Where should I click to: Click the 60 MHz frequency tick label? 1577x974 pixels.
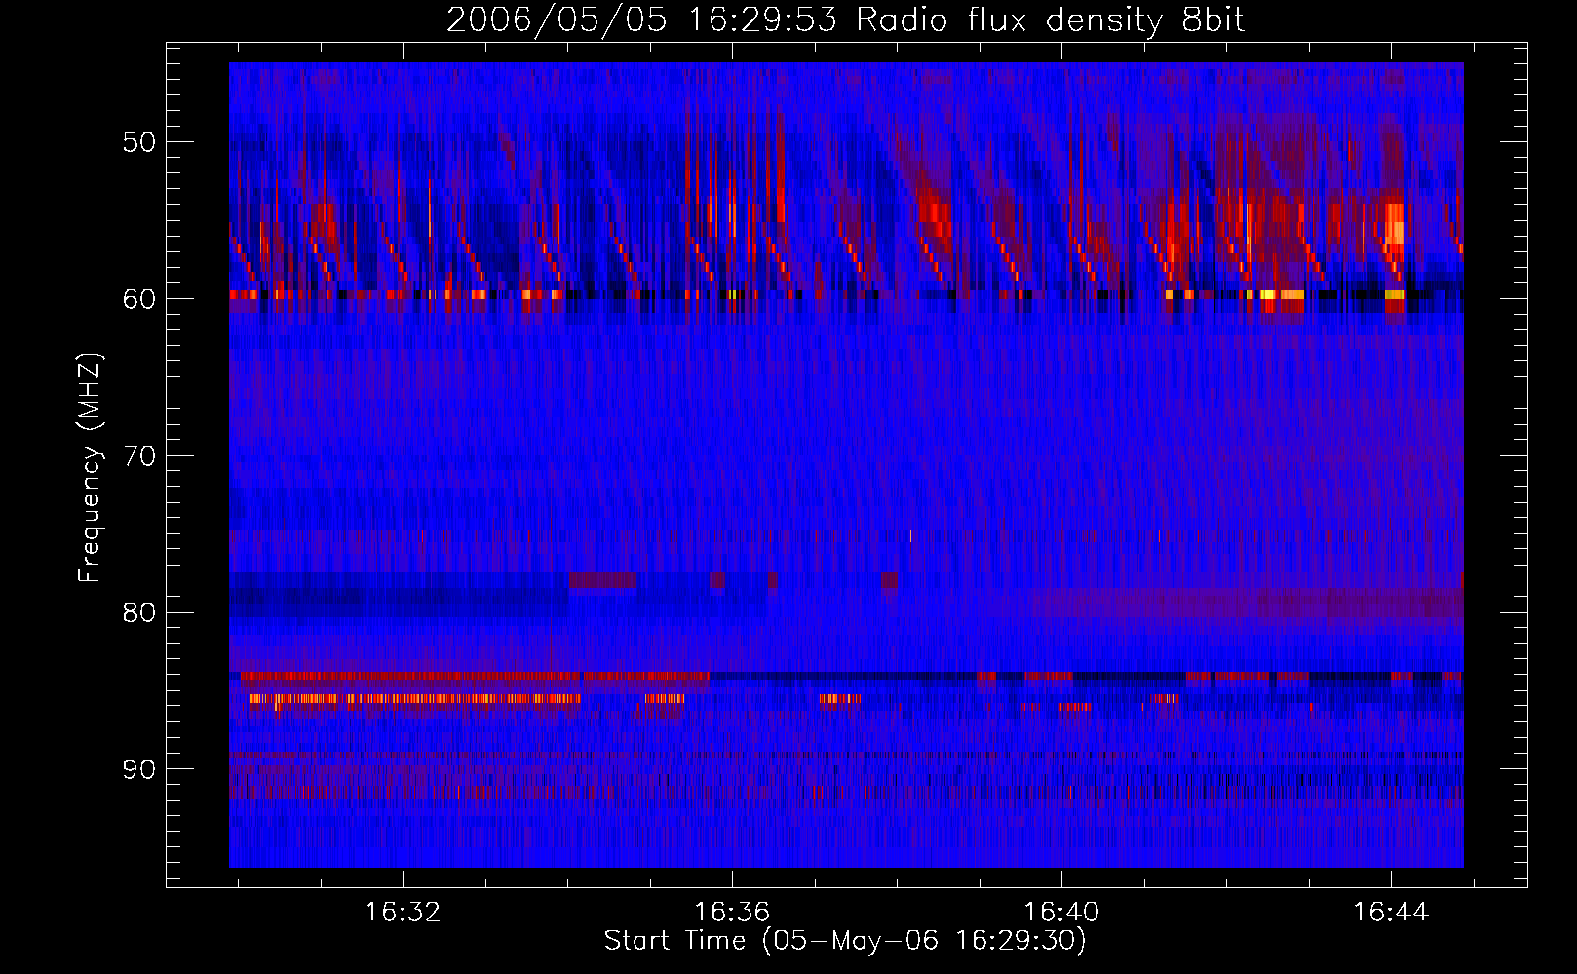[139, 299]
